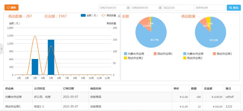
Task: Open calendar icon in 采购开始时间 field
Action: pyautogui.click(x=128, y=8)
